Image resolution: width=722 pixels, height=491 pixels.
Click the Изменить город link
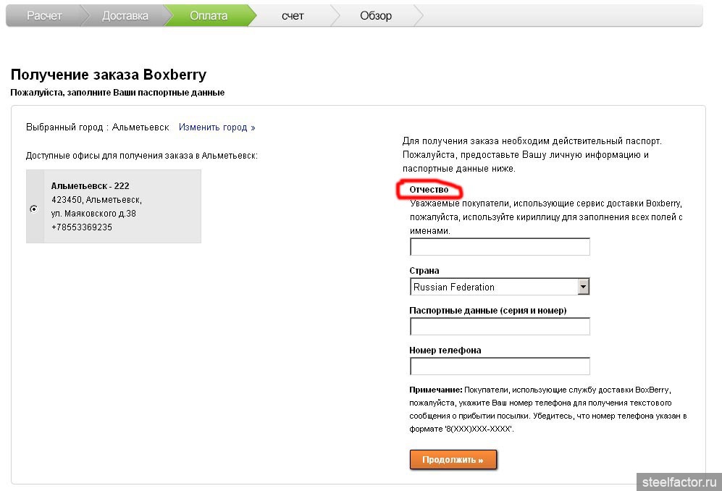coord(217,127)
